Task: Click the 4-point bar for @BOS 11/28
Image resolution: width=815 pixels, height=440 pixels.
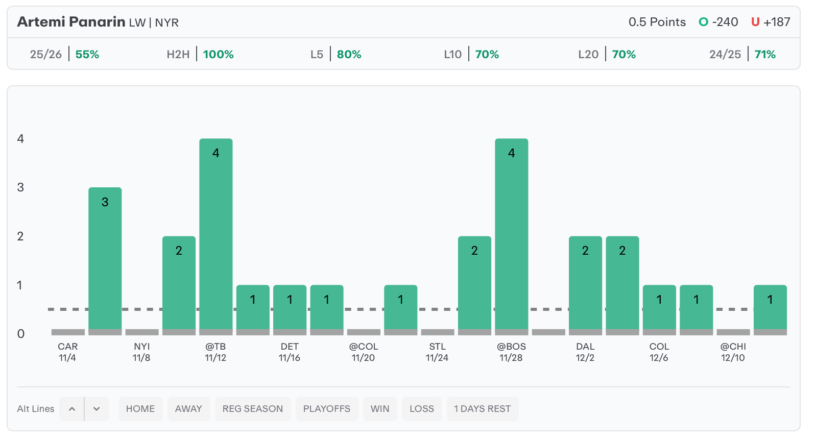Action: (511, 235)
